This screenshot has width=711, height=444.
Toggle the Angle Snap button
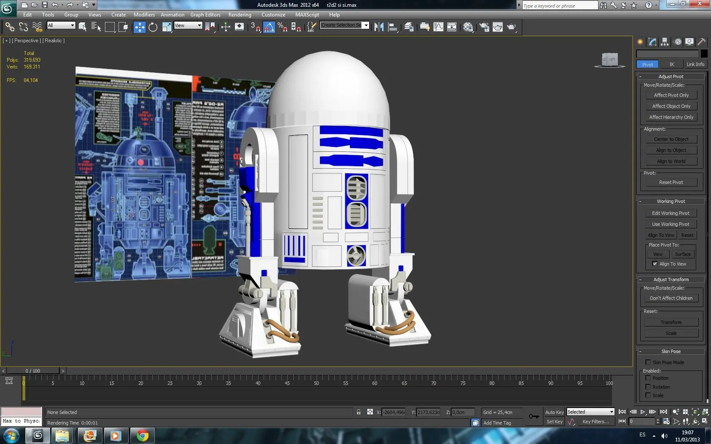click(269, 27)
